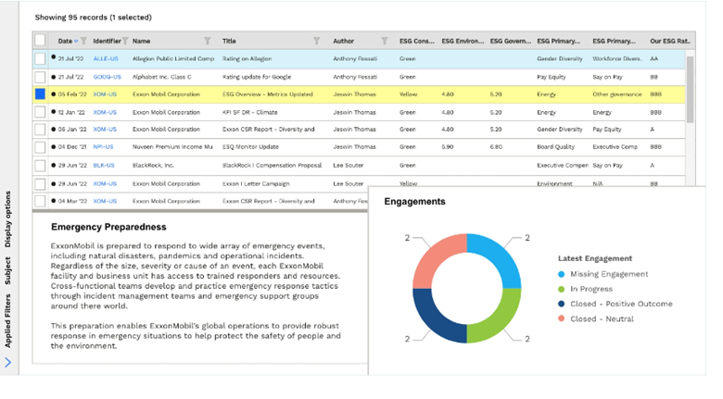
Task: Toggle the Missing Engagement legend entry
Action: pos(603,274)
